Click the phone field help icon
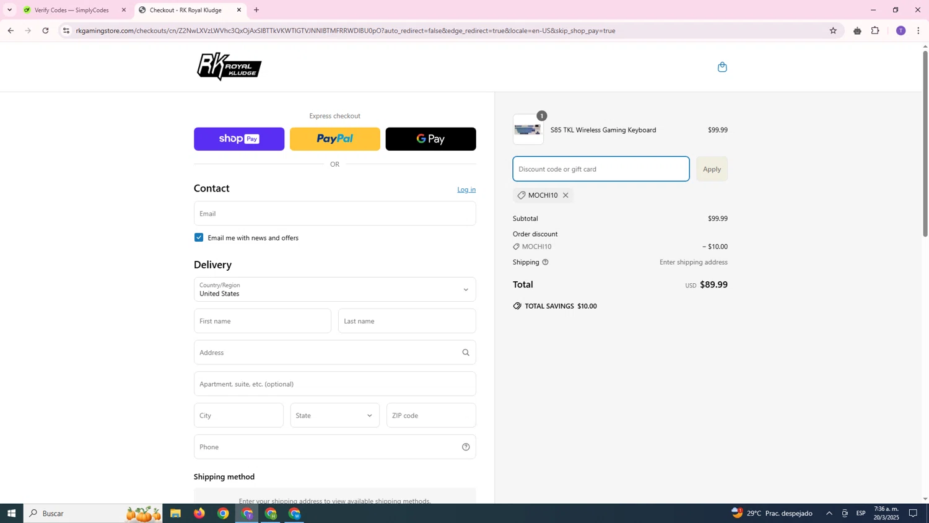The width and height of the screenshot is (929, 523). [466, 447]
